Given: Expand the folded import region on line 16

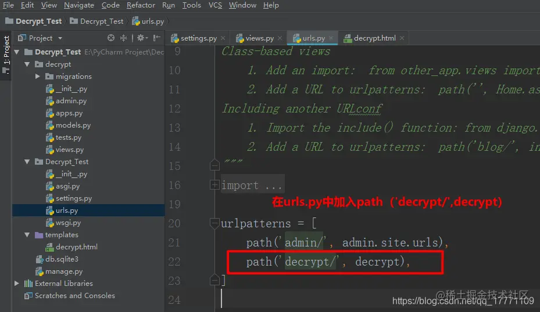Looking at the screenshot, I should pos(214,185).
